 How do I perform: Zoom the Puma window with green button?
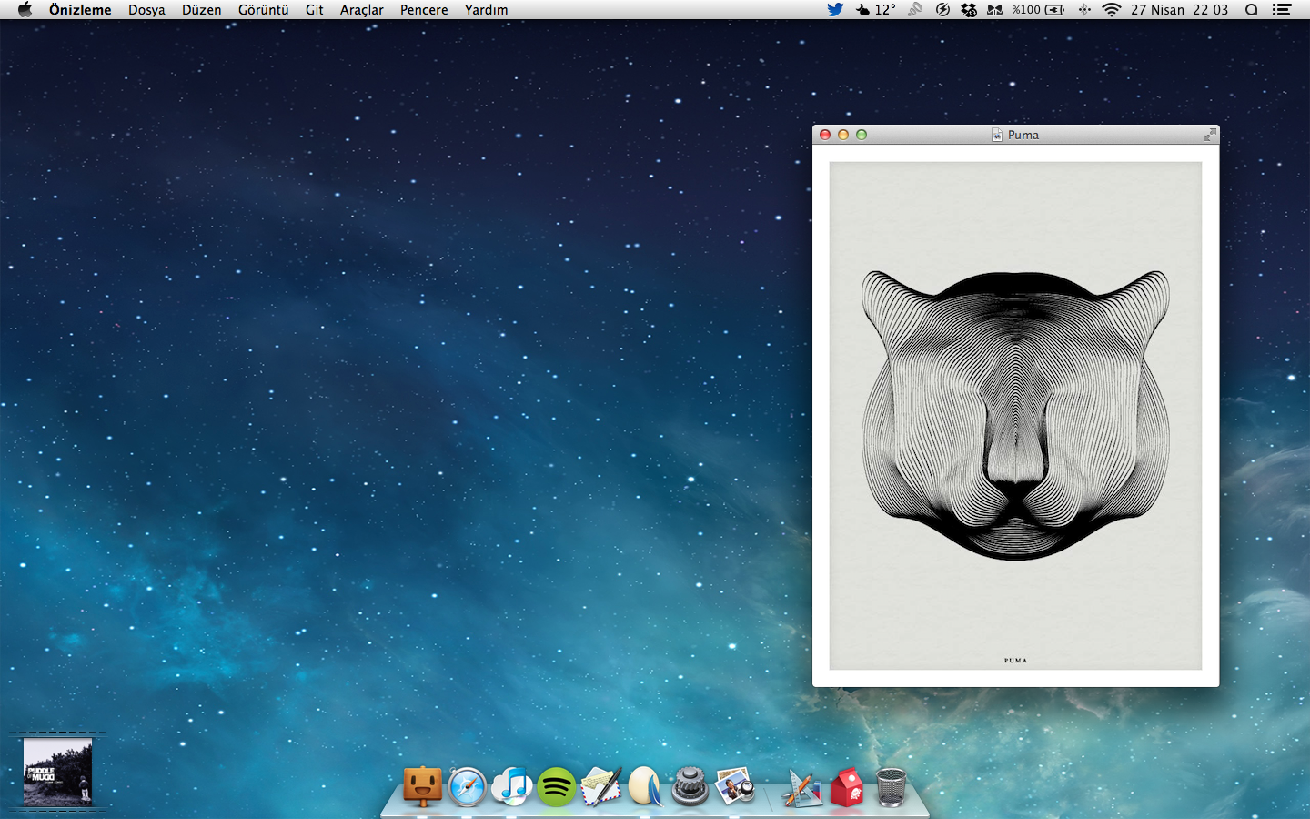[862, 135]
